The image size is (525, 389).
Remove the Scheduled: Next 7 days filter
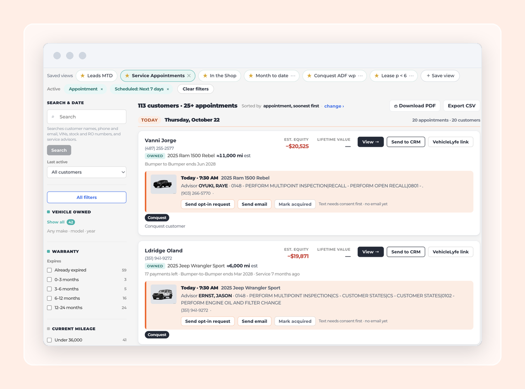[168, 89]
